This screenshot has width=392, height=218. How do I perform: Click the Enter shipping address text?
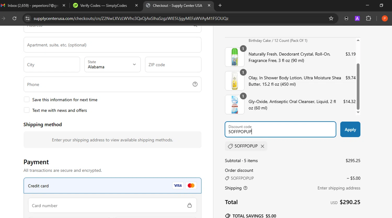tap(339, 188)
